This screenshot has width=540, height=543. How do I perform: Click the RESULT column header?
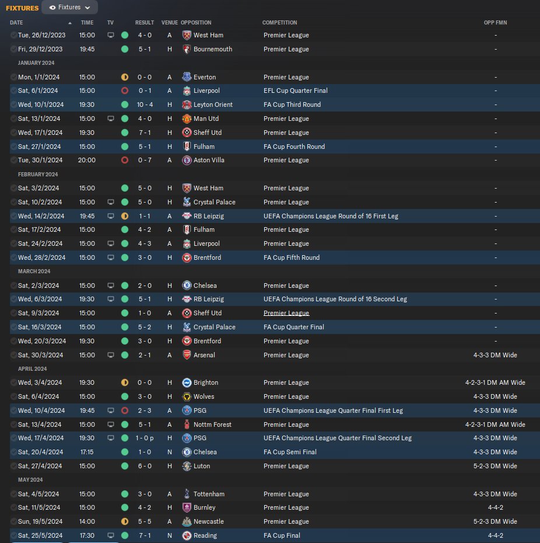(x=145, y=23)
